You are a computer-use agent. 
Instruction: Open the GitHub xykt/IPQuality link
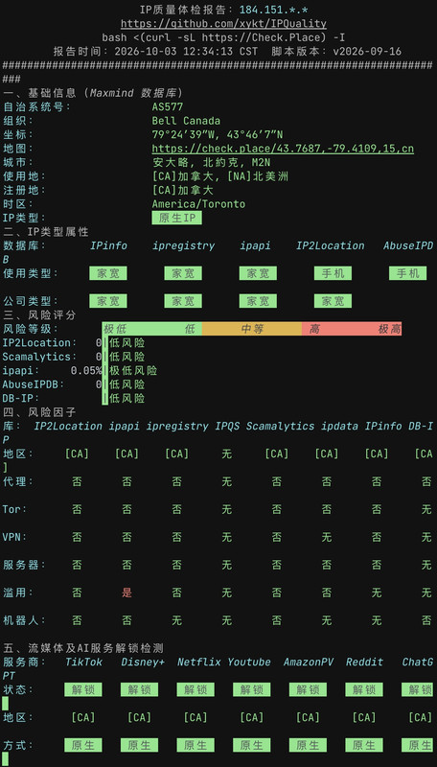tap(223, 23)
